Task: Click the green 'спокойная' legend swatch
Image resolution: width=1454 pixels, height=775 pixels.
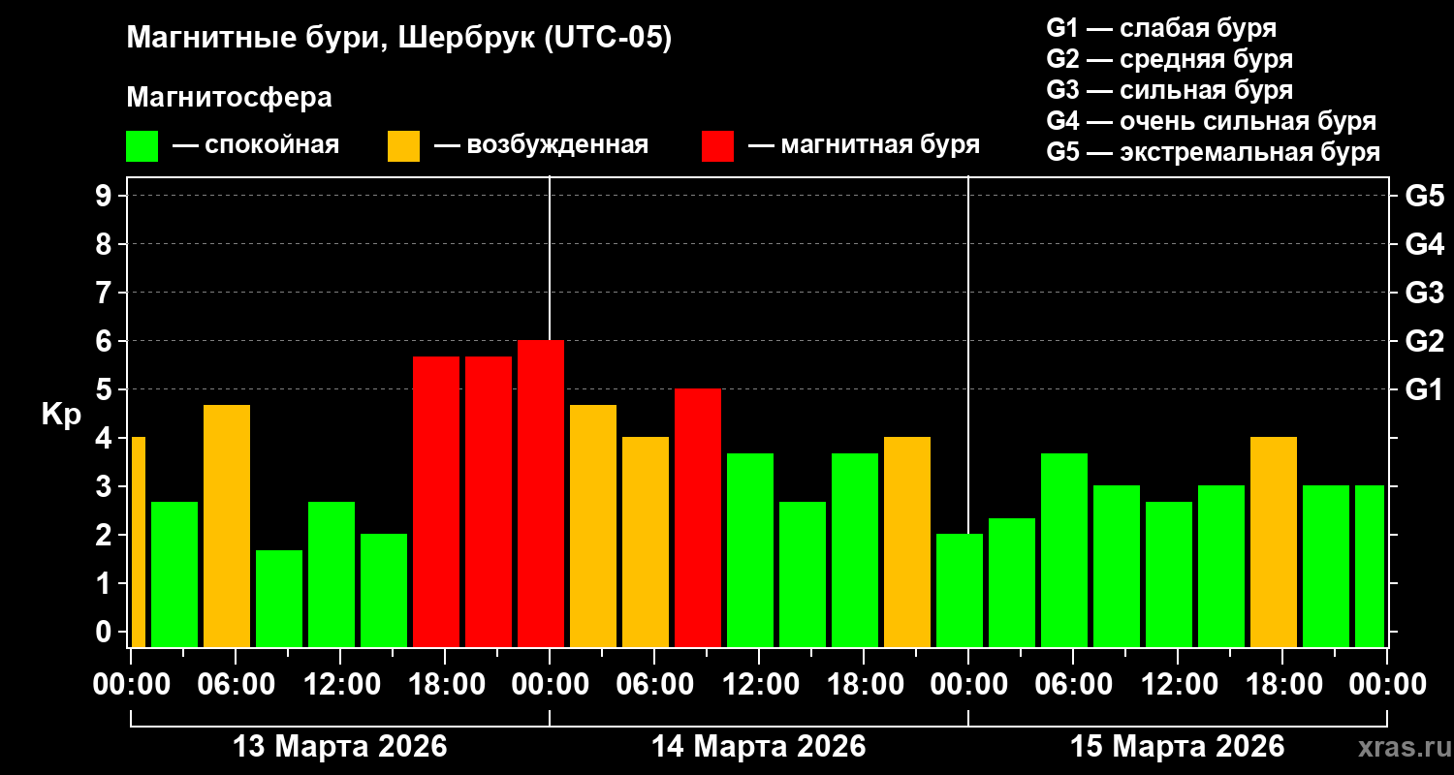Action: 142,146
